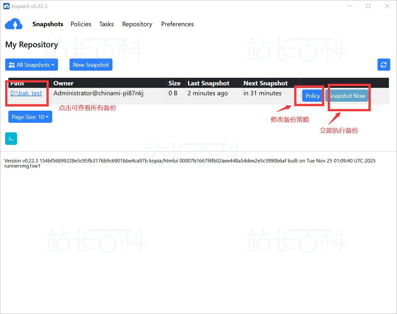Open the CLI terminal icon button
Image resolution: width=397 pixels, height=314 pixels.
pyautogui.click(x=11, y=139)
